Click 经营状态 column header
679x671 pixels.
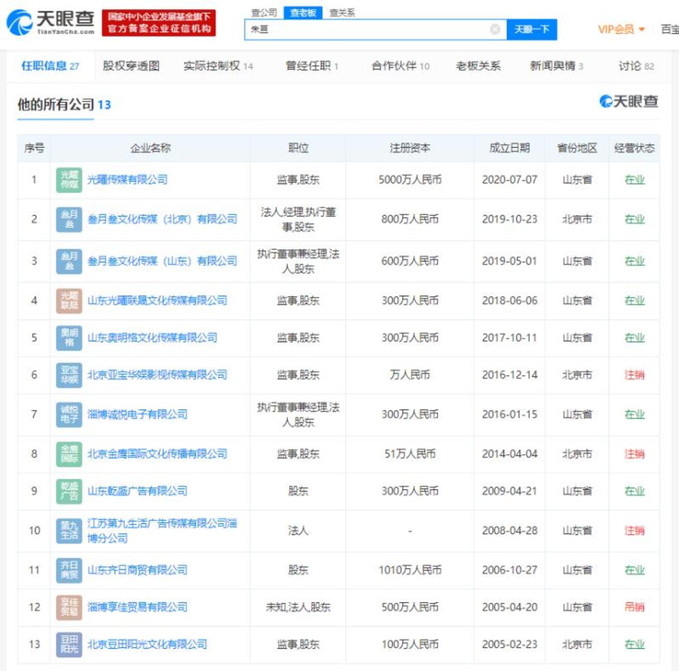pos(634,148)
